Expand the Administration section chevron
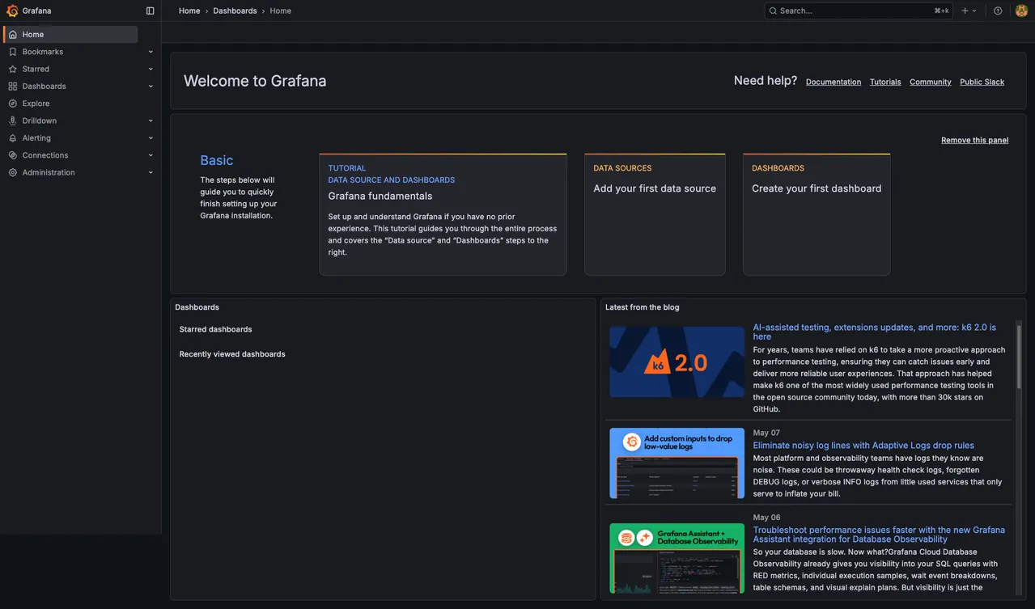The height and width of the screenshot is (609, 1035). tap(151, 172)
